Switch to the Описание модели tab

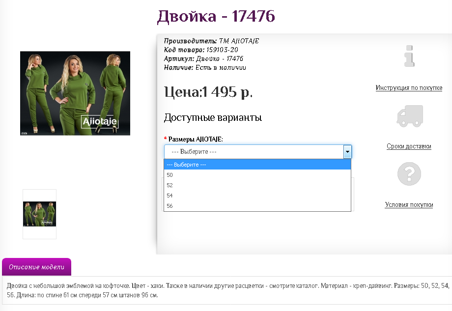[36, 267]
